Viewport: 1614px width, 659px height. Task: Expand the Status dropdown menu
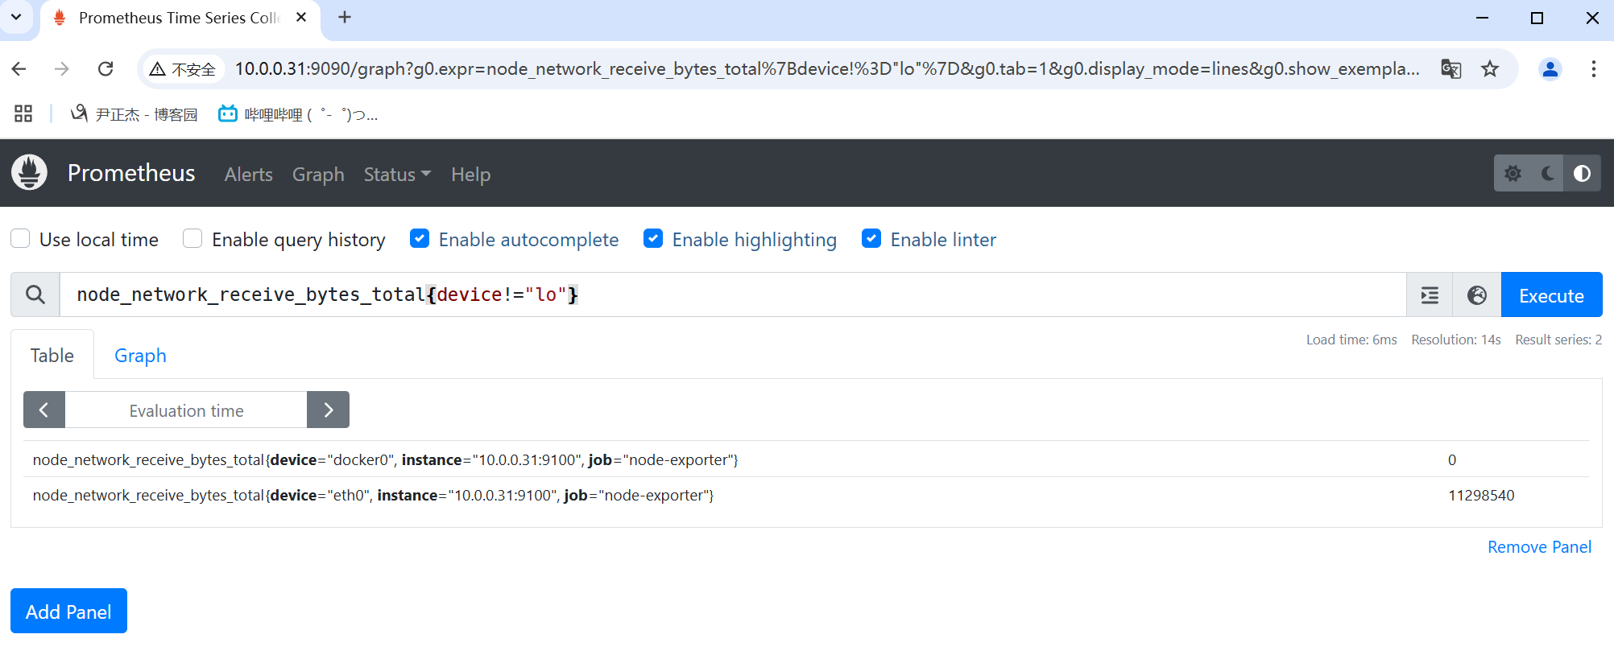tap(397, 175)
